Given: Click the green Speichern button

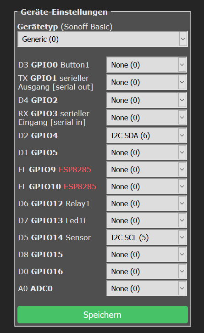Looking at the screenshot, I should click(103, 315).
